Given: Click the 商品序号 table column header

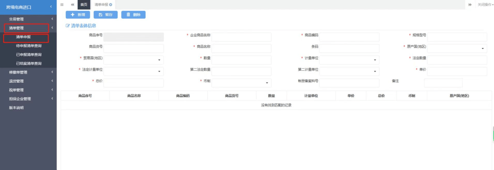Looking at the screenshot, I should pos(85,96).
